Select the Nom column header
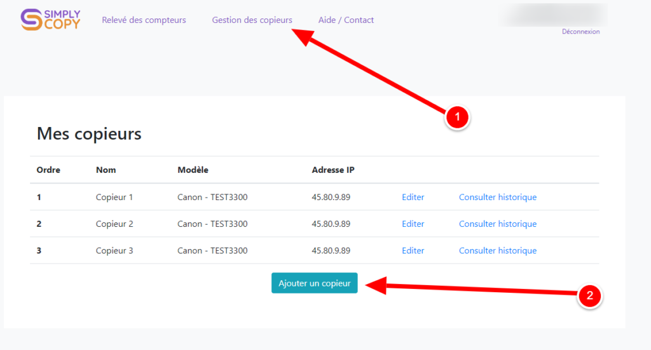Screen dimensions: 651x350 point(106,170)
